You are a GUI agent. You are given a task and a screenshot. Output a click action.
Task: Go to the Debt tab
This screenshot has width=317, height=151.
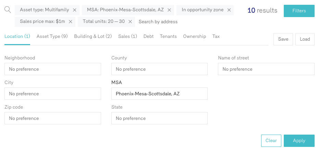[x=148, y=37]
